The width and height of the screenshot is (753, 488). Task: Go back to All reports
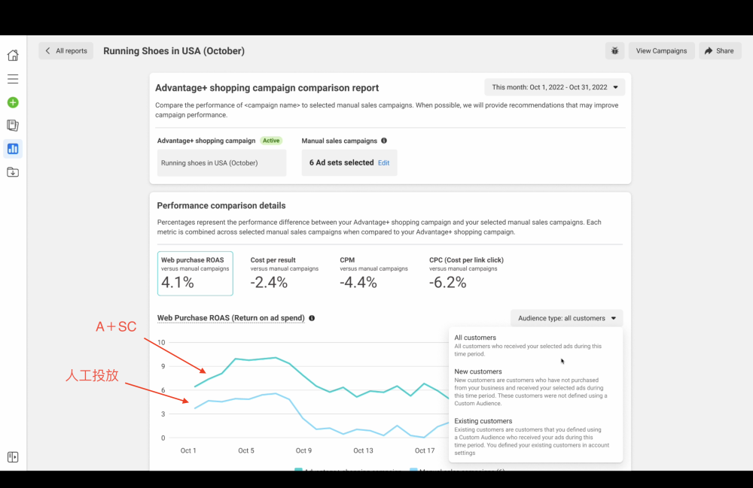pos(66,51)
